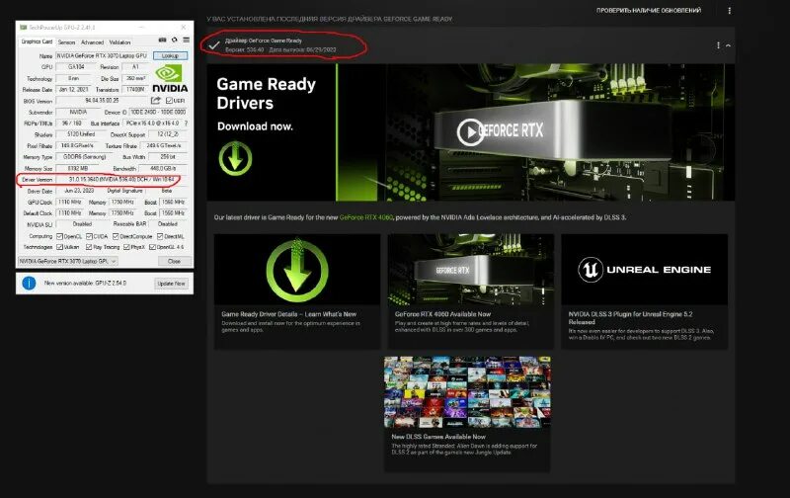Switch to the Graphics Card tab
This screenshot has height=498, width=790.
pyautogui.click(x=37, y=41)
